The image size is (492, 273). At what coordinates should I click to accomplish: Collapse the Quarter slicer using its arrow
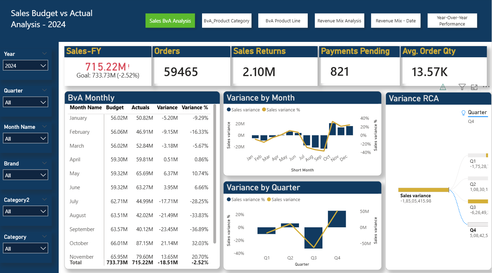pyautogui.click(x=44, y=90)
